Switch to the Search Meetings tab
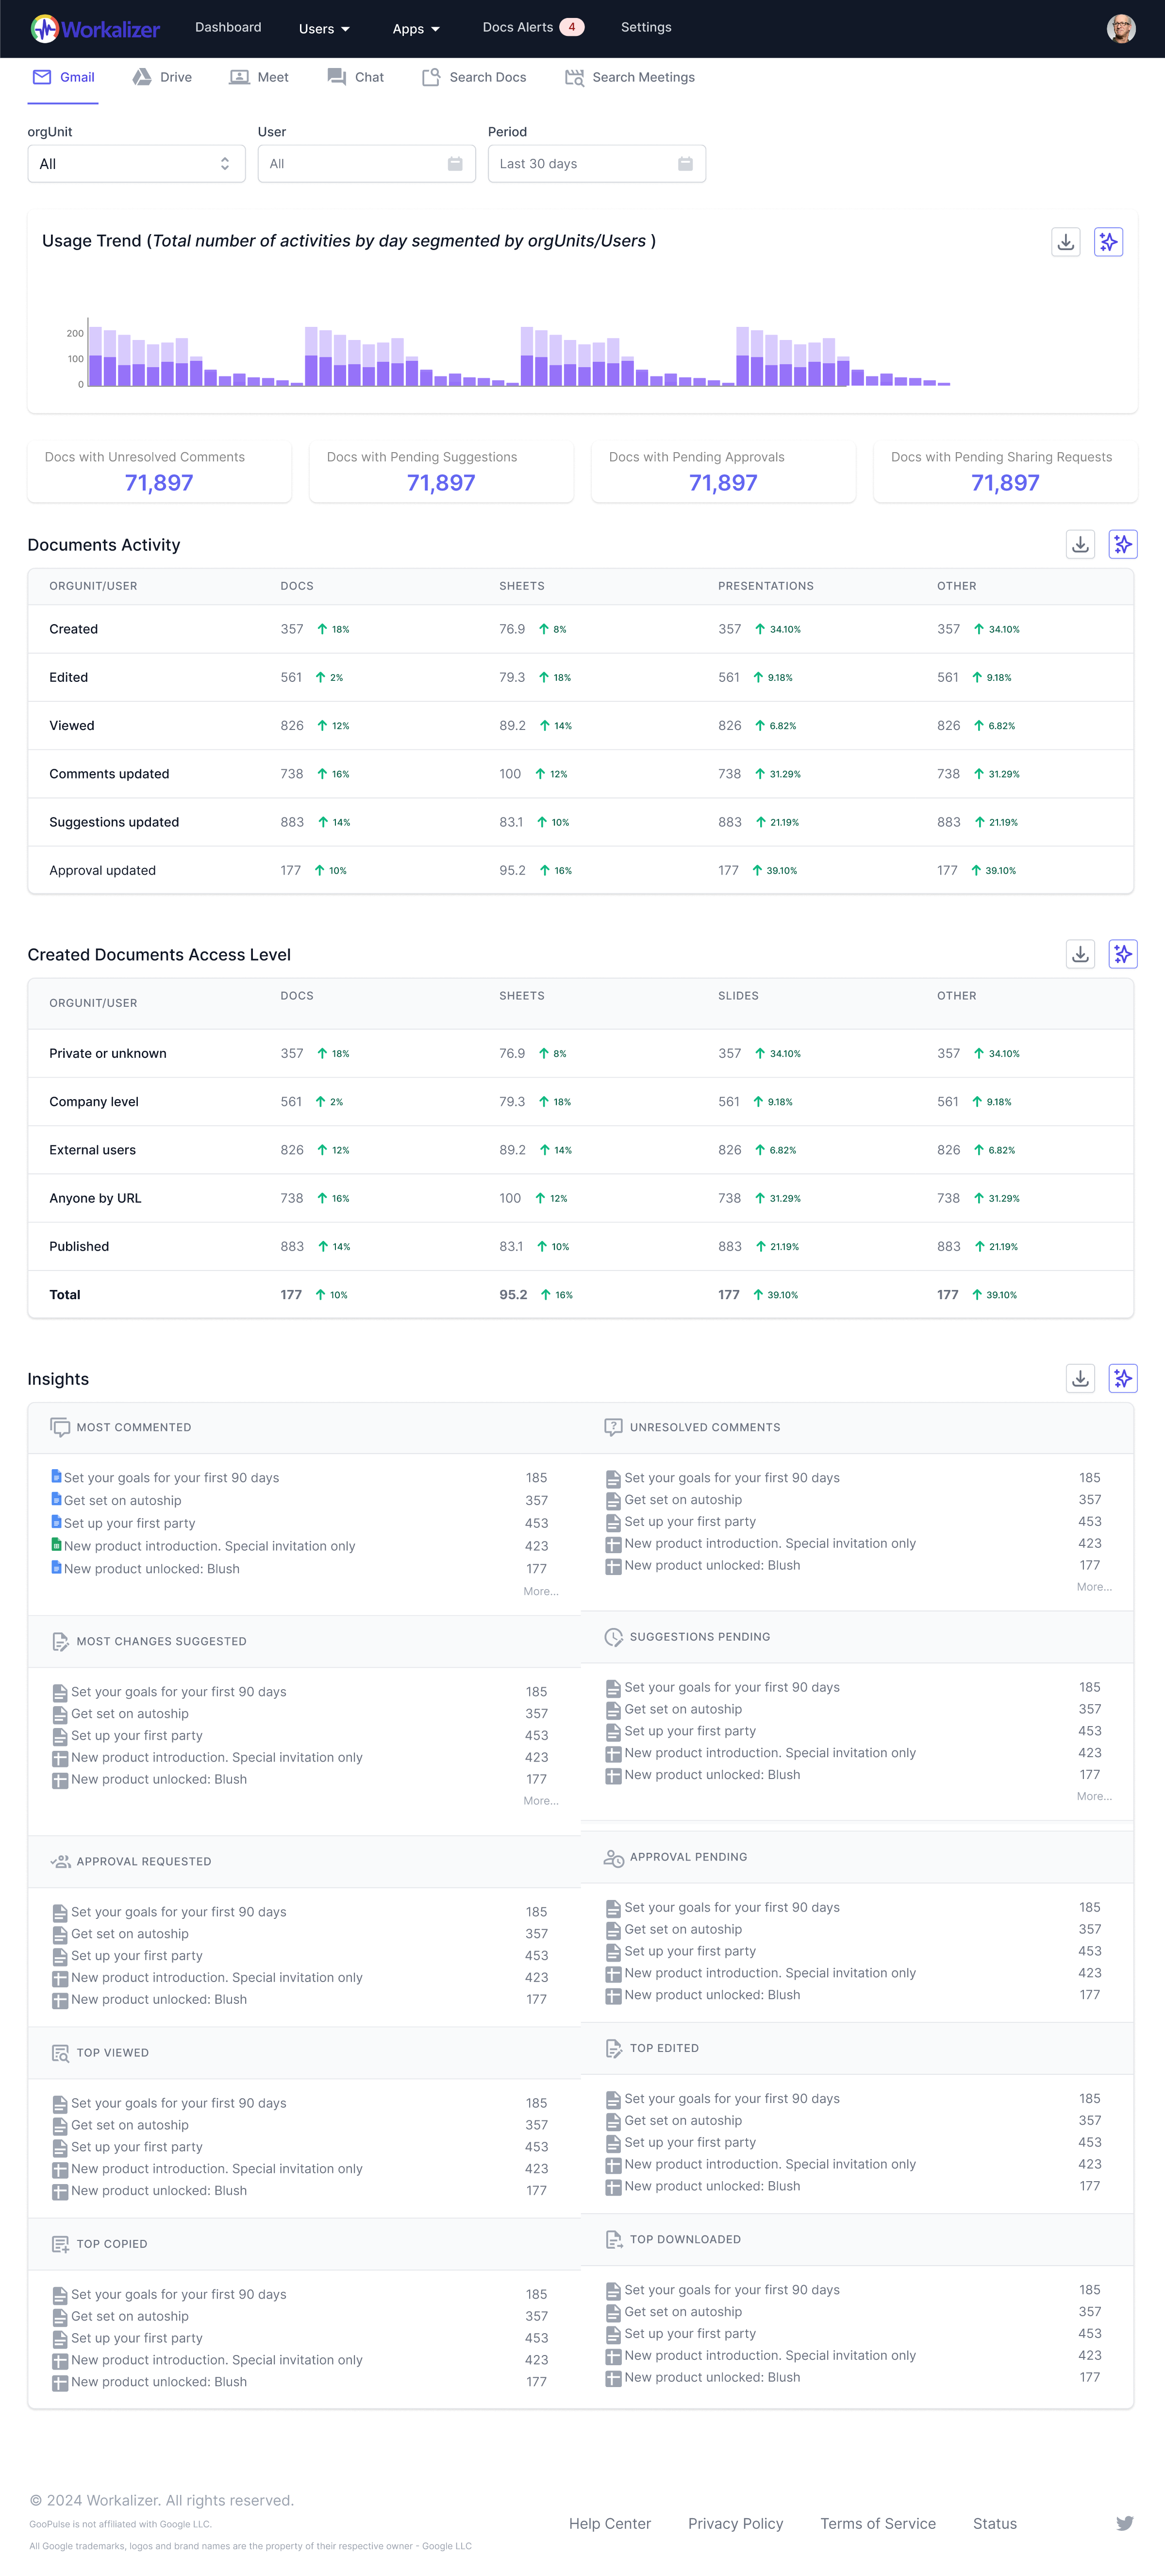The image size is (1165, 2576). coord(630,77)
